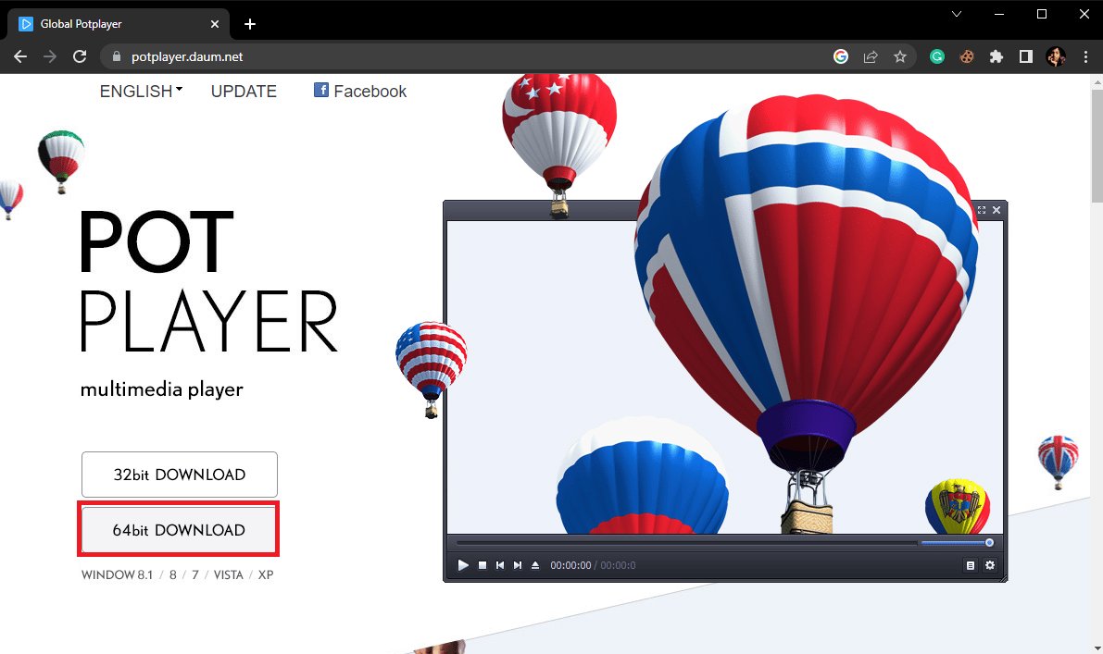1103x654 pixels.
Task: Open the cookie extension icon
Action: pyautogui.click(x=967, y=57)
